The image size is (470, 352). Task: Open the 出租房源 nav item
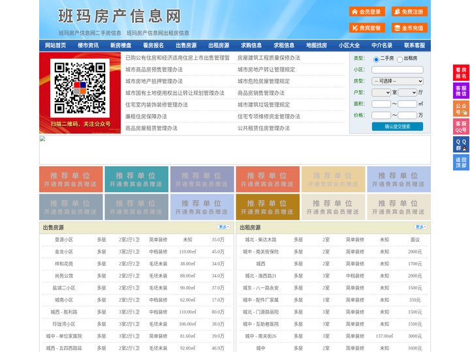click(219, 46)
